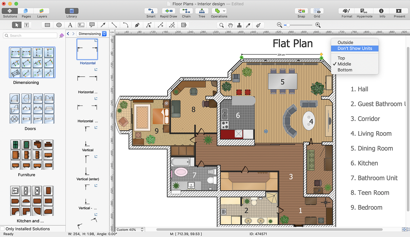This screenshot has height=237, width=410.
Task: Click the magnifier zoom tool
Action: click(x=221, y=25)
